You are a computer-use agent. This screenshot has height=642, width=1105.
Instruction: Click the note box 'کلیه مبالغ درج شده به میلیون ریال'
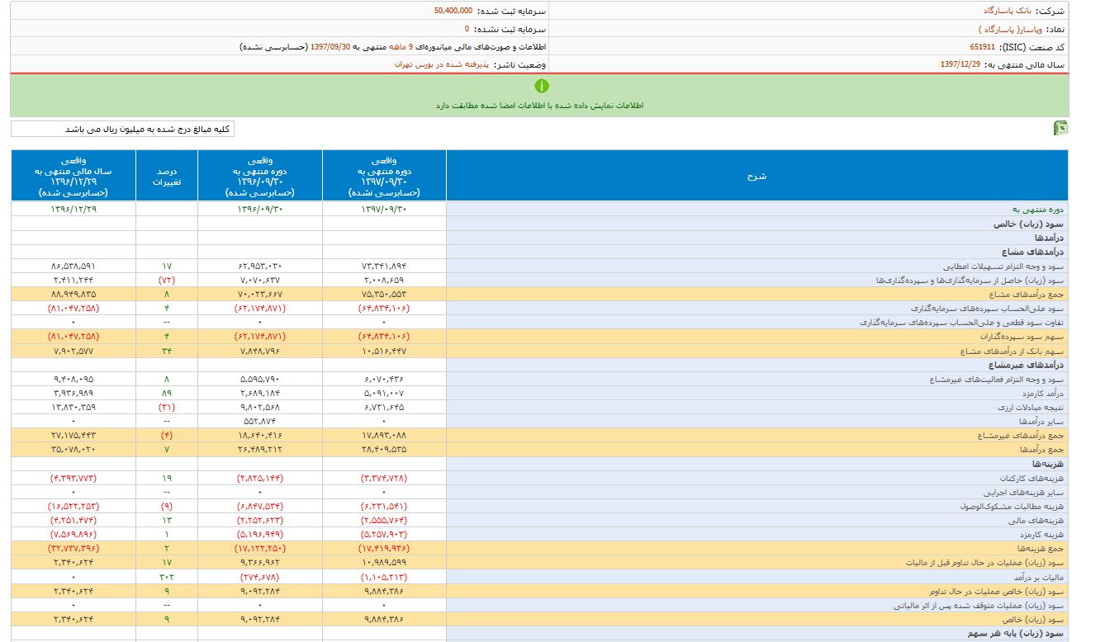(x=122, y=130)
